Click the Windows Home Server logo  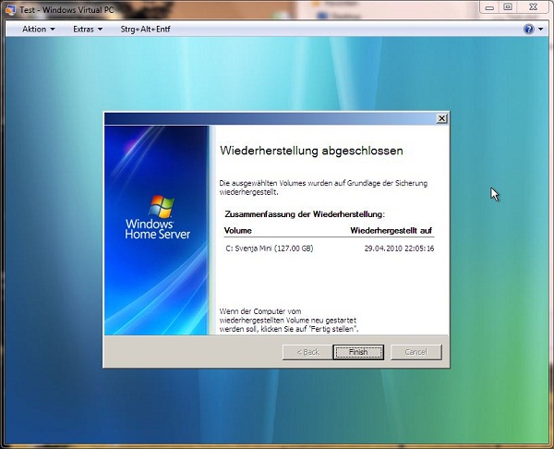(158, 217)
